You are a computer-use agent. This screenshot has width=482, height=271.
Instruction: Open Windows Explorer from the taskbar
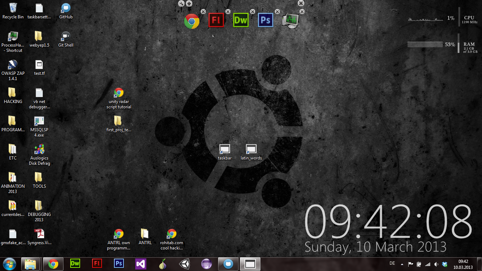pyautogui.click(x=31, y=264)
